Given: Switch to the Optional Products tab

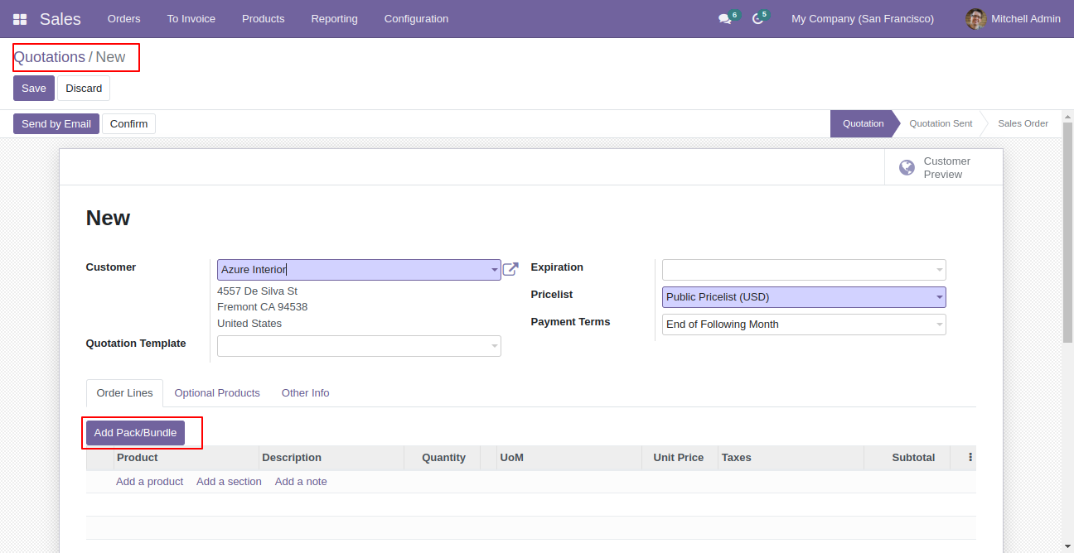Looking at the screenshot, I should (217, 393).
